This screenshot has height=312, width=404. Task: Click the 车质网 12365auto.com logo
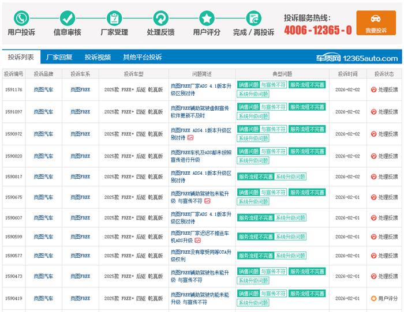pos(357,58)
